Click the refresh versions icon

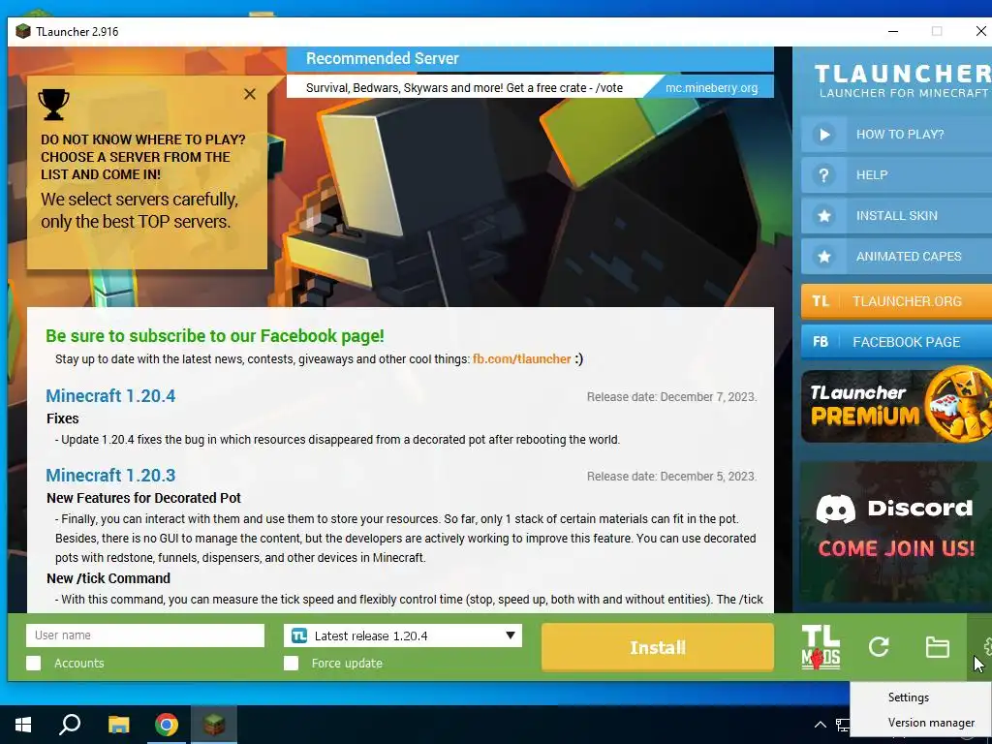(879, 646)
